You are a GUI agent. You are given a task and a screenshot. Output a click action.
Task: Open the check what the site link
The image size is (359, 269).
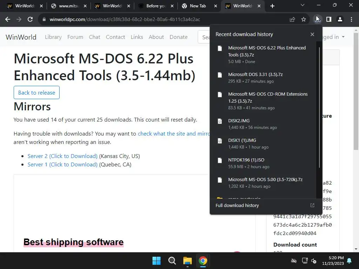174,133
